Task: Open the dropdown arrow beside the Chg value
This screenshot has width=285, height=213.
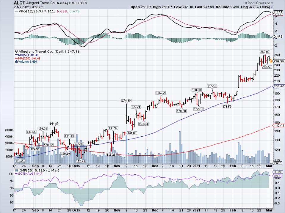Action: (x=272, y=7)
